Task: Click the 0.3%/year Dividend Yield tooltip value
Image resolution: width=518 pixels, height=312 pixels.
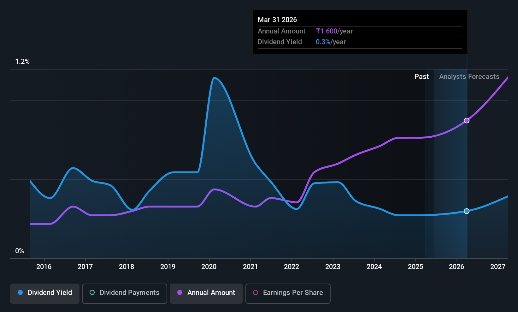Action: [x=331, y=42]
